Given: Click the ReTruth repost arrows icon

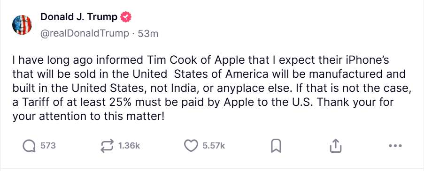Looking at the screenshot, I should click(108, 146).
